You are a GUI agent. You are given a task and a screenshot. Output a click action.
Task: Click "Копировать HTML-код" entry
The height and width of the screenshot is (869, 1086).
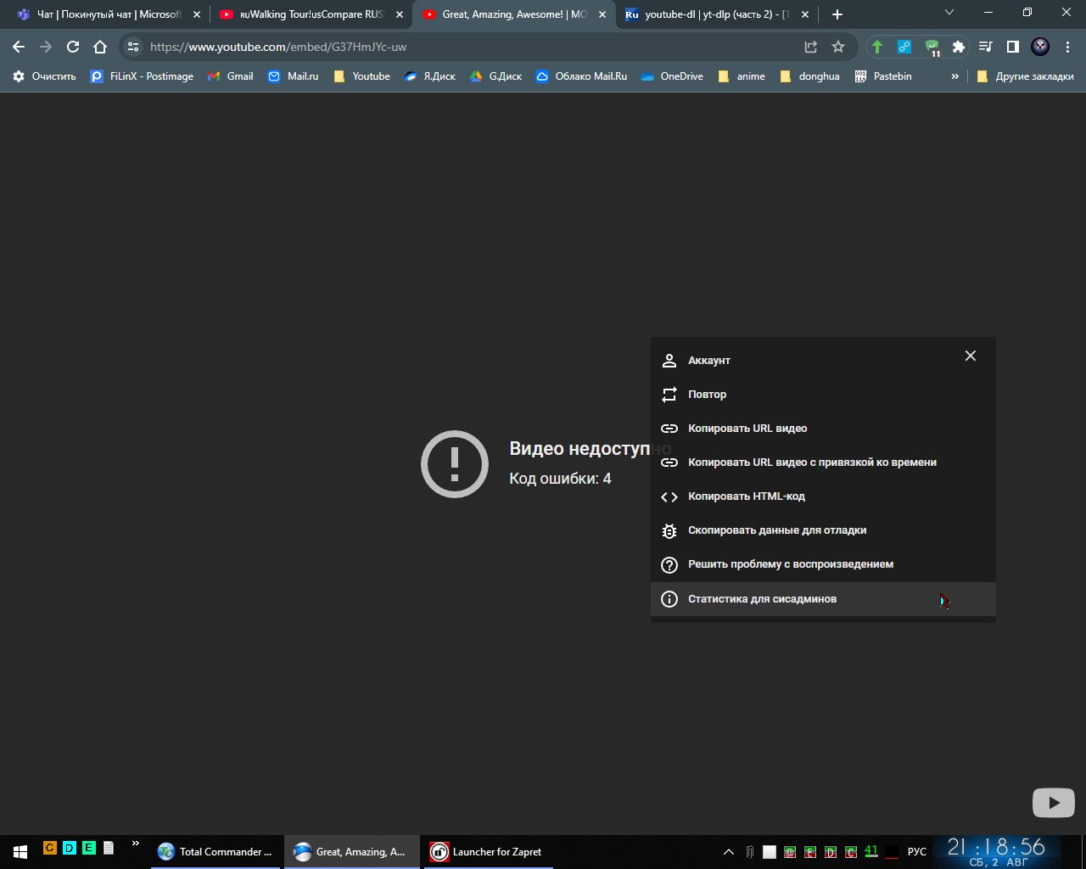pos(746,496)
